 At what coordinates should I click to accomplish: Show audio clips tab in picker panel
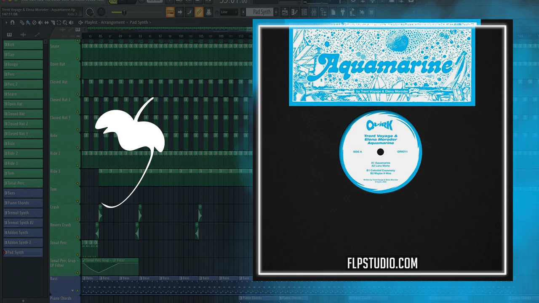(x=23, y=35)
